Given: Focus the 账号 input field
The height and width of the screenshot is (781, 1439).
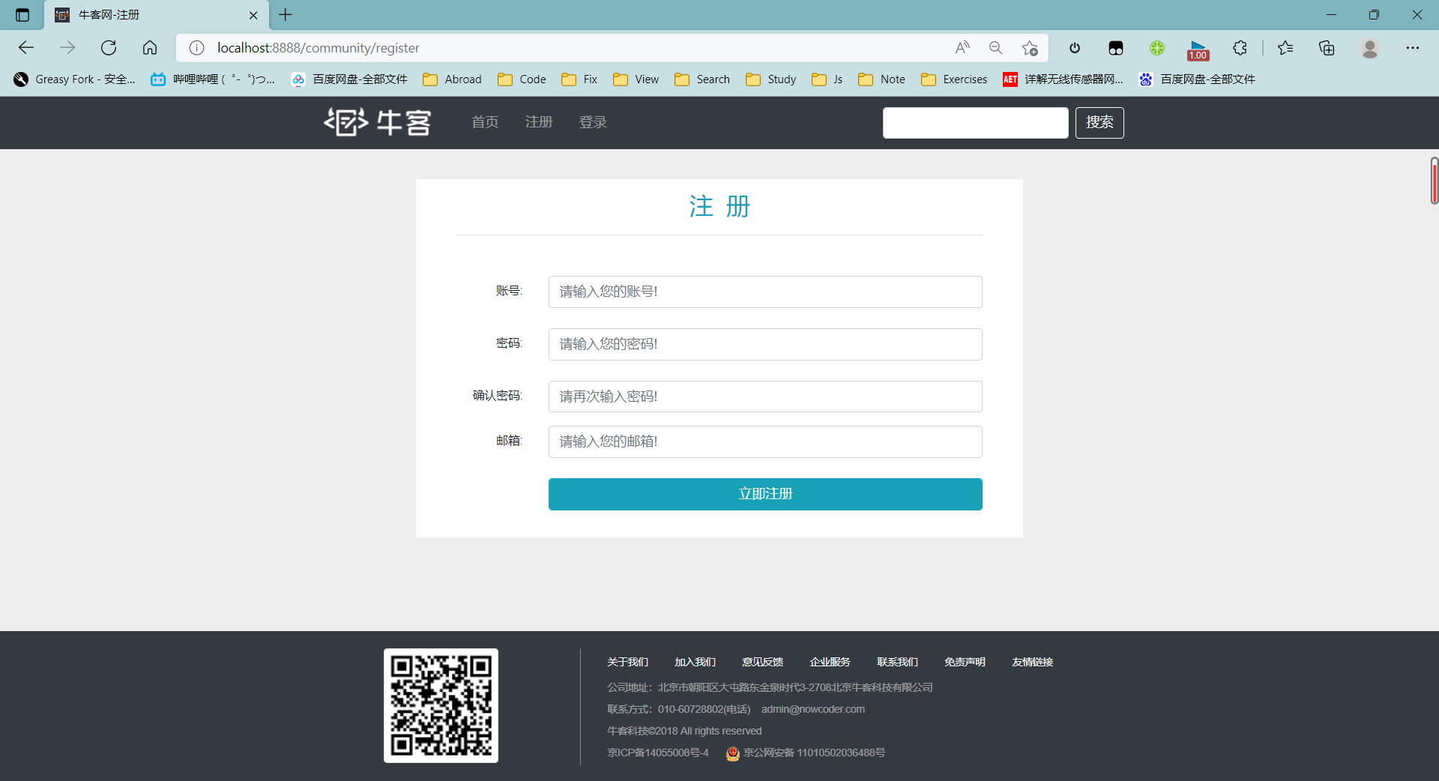Looking at the screenshot, I should point(765,292).
